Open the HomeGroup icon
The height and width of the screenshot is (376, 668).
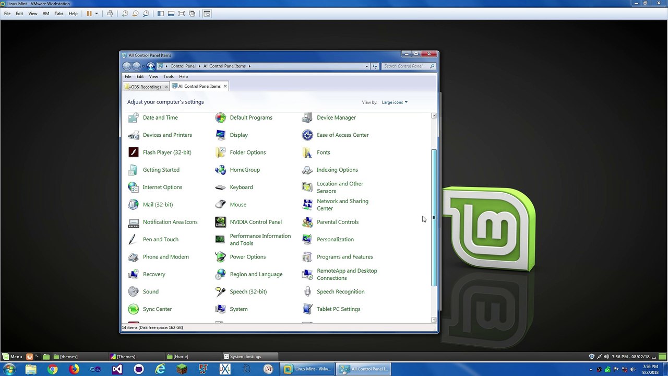click(x=221, y=170)
